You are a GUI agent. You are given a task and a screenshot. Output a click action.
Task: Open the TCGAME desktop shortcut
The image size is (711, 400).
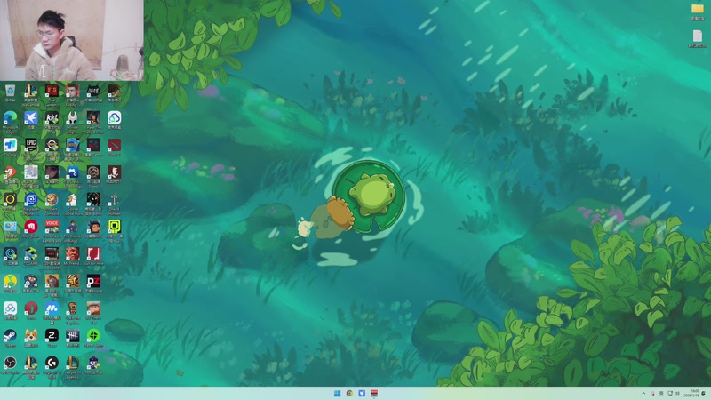[x=31, y=254]
